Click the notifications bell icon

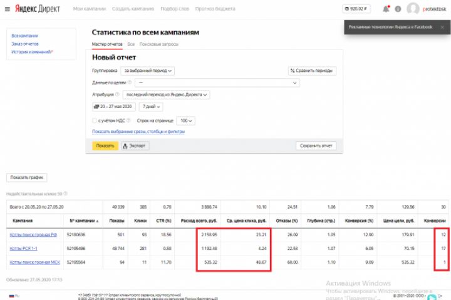386,9
